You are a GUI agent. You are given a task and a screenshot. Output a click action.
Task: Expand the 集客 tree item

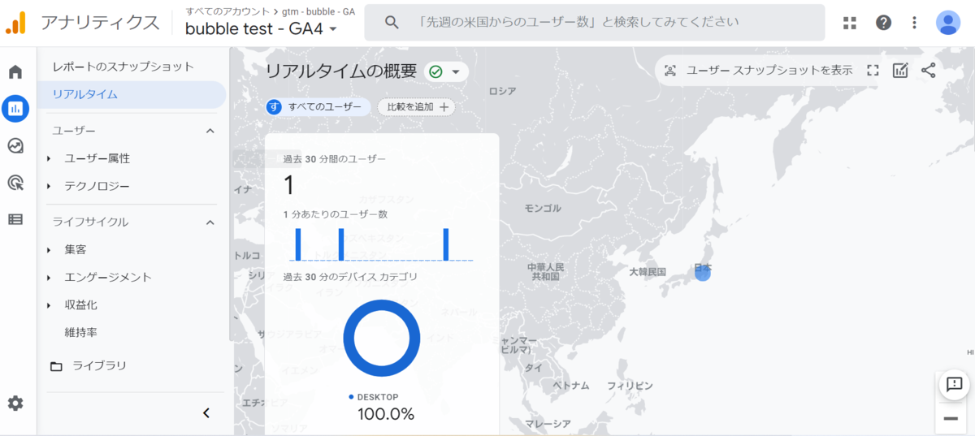point(49,249)
